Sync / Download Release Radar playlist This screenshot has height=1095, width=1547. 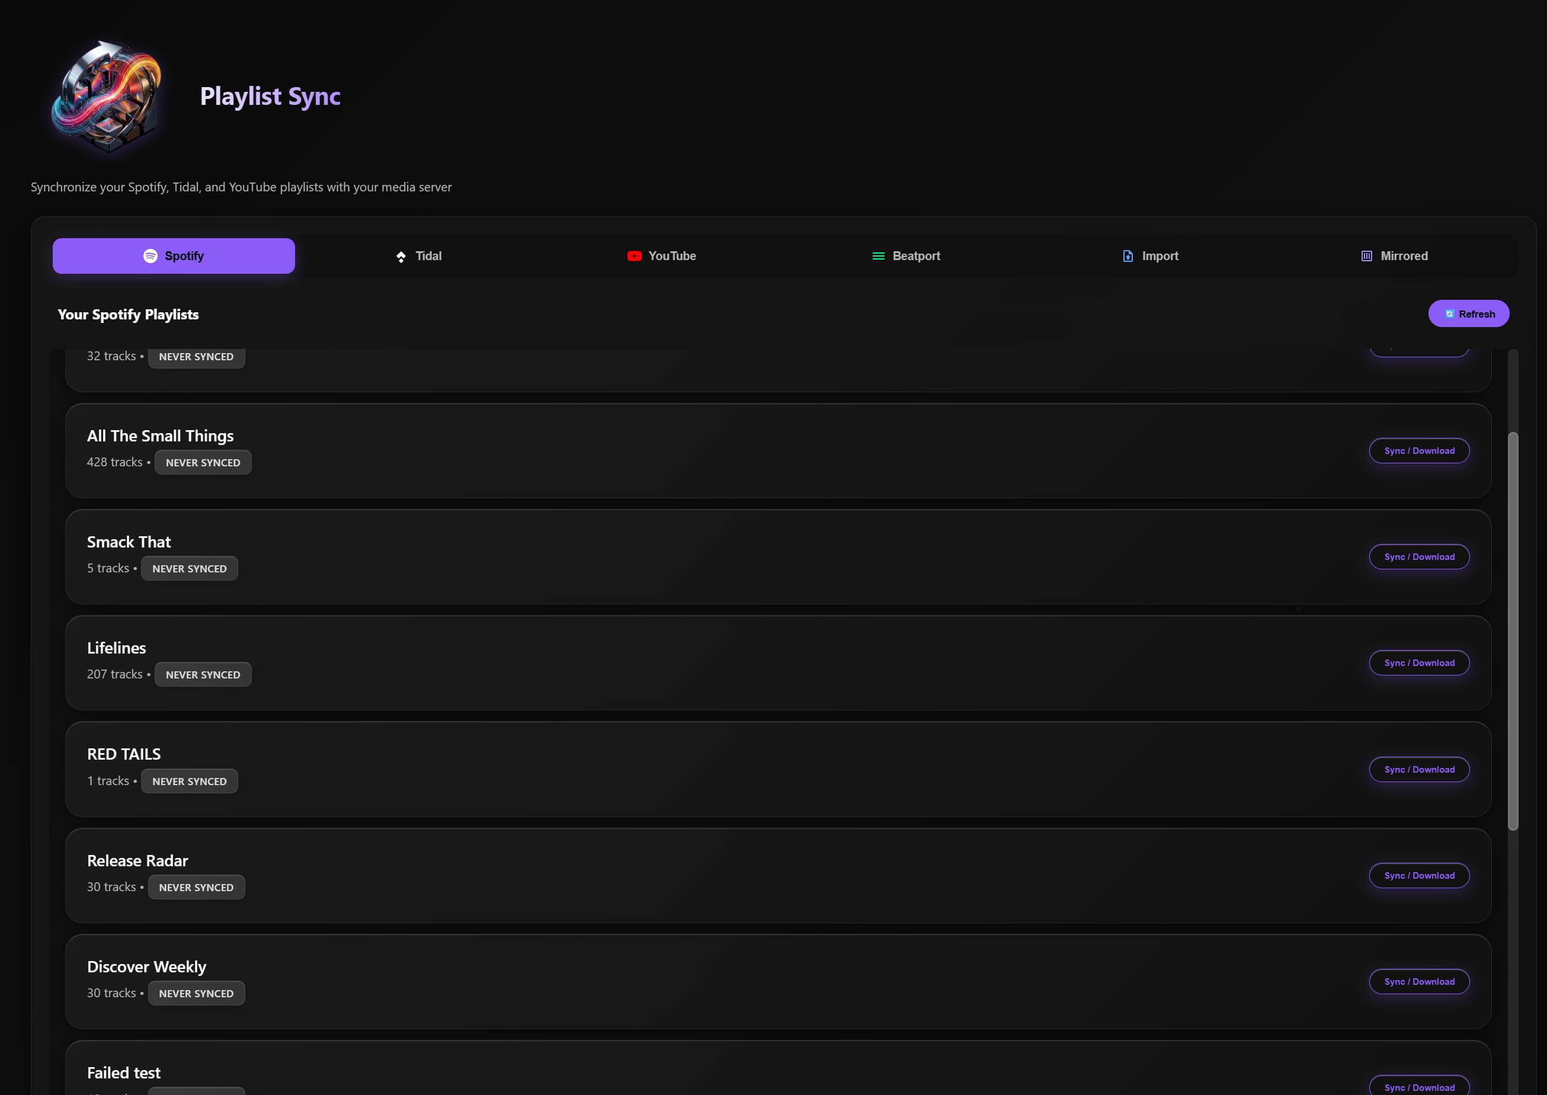1419,876
